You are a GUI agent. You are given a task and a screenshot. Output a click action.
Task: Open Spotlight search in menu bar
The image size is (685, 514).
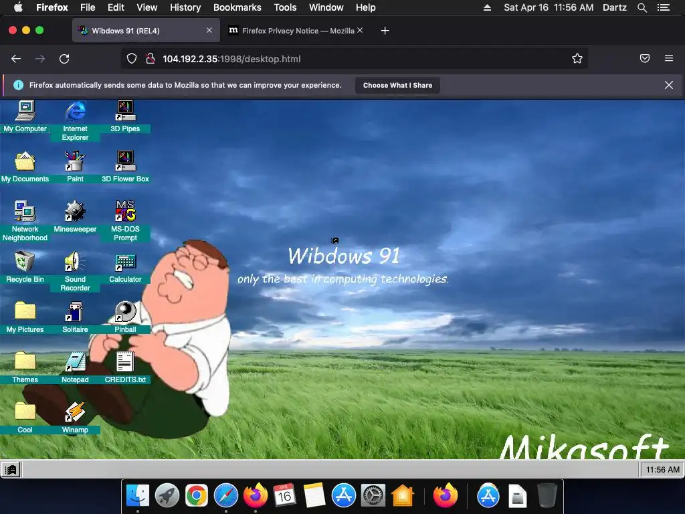point(642,7)
